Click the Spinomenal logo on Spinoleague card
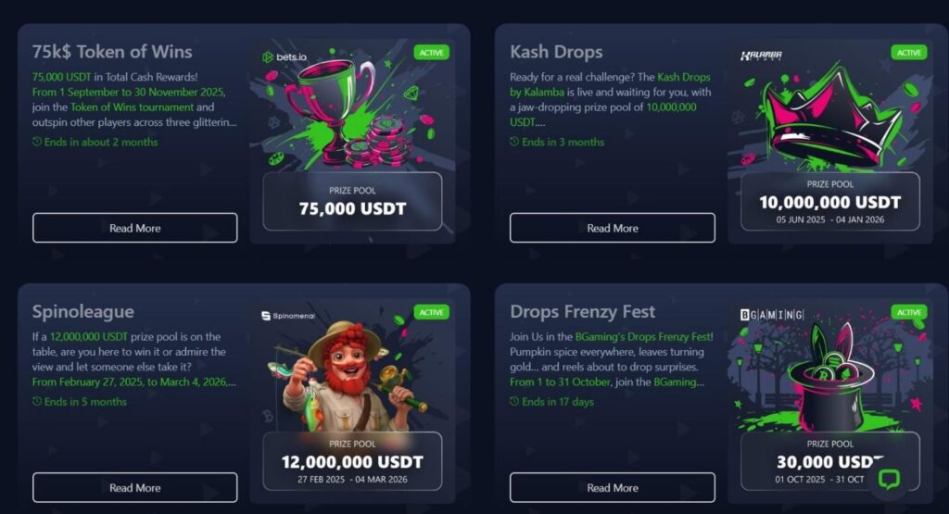This screenshot has width=949, height=514. coord(287,316)
